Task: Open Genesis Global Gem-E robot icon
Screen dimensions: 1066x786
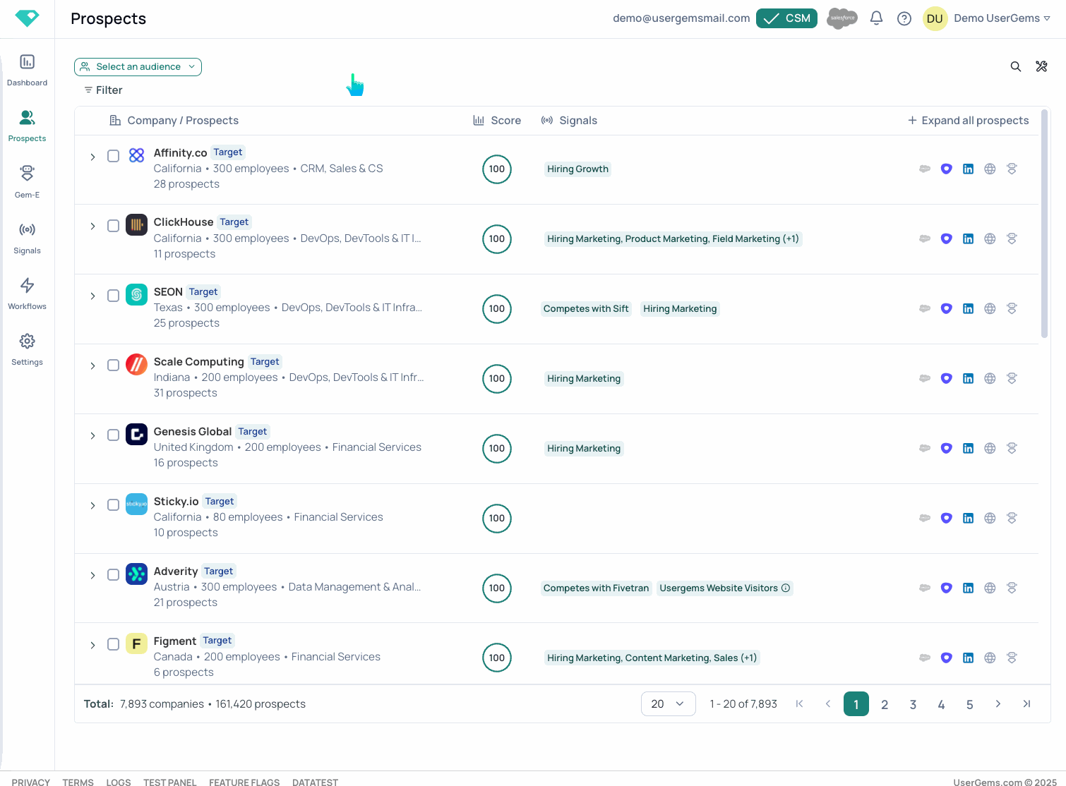Action: 1012,448
